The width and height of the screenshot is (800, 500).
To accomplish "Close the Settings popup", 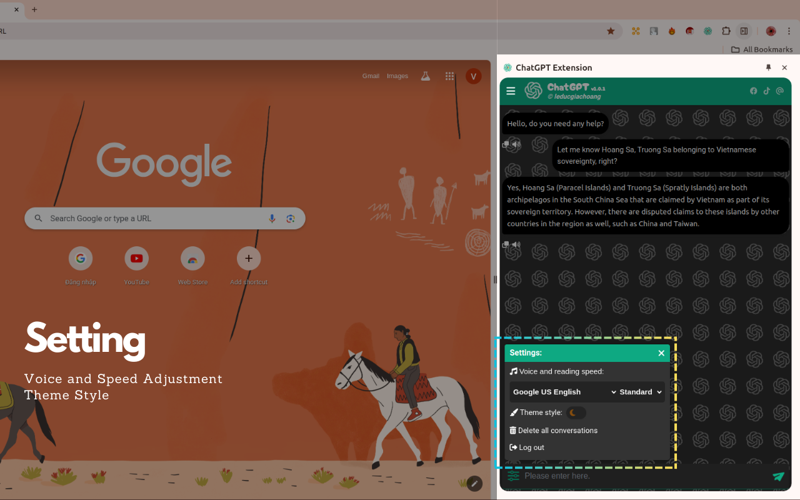I will [x=661, y=353].
